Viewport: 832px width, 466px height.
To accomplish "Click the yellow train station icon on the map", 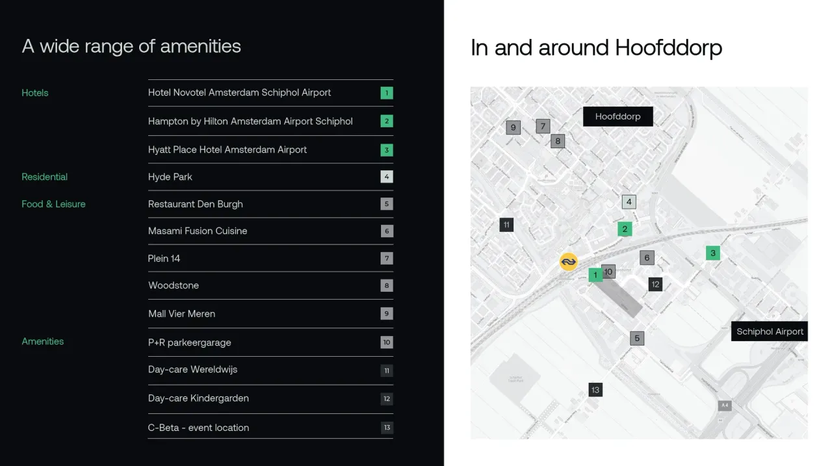I will click(x=569, y=261).
